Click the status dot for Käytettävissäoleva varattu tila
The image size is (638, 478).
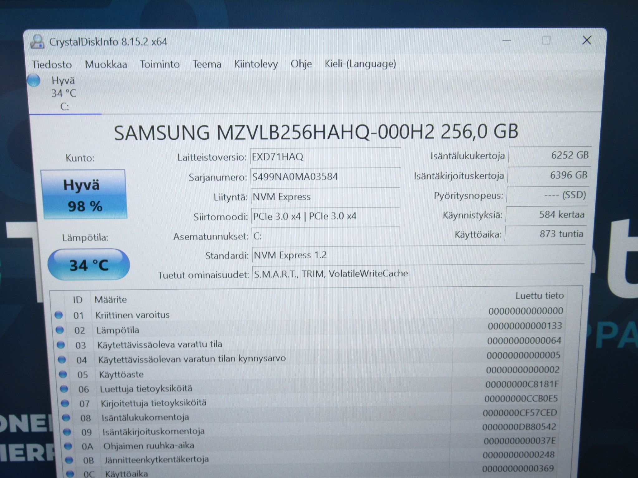60,345
